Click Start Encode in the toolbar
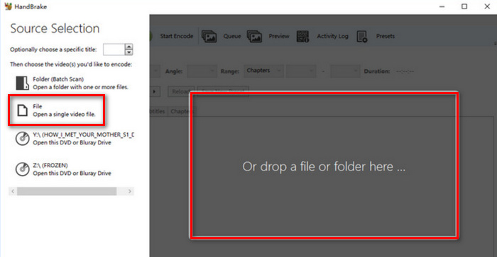The width and height of the screenshot is (497, 257). 177,36
